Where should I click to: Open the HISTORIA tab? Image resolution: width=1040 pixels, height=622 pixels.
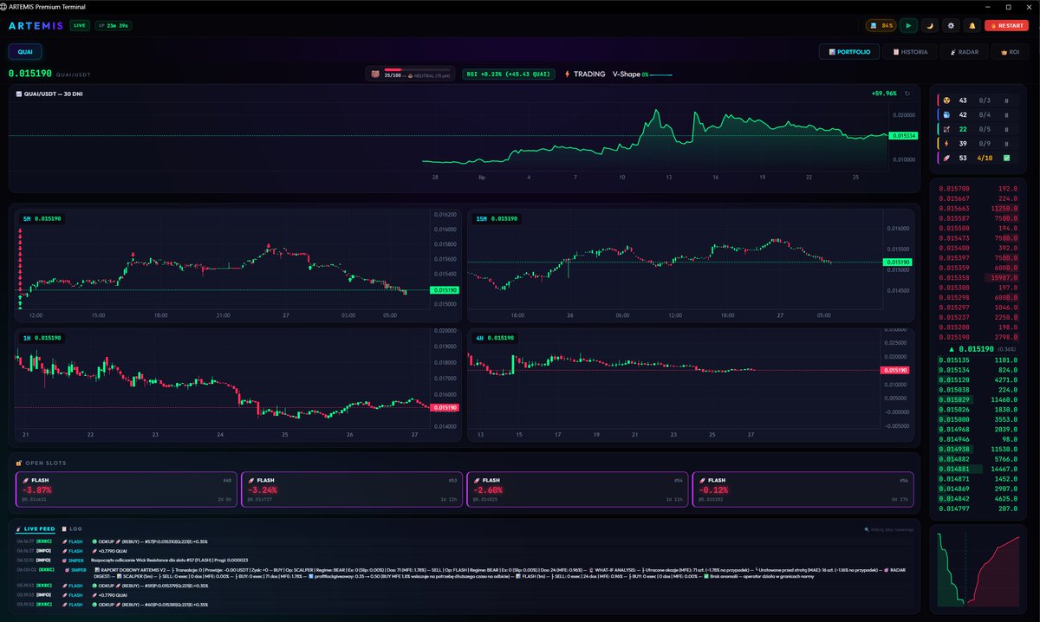click(x=910, y=52)
